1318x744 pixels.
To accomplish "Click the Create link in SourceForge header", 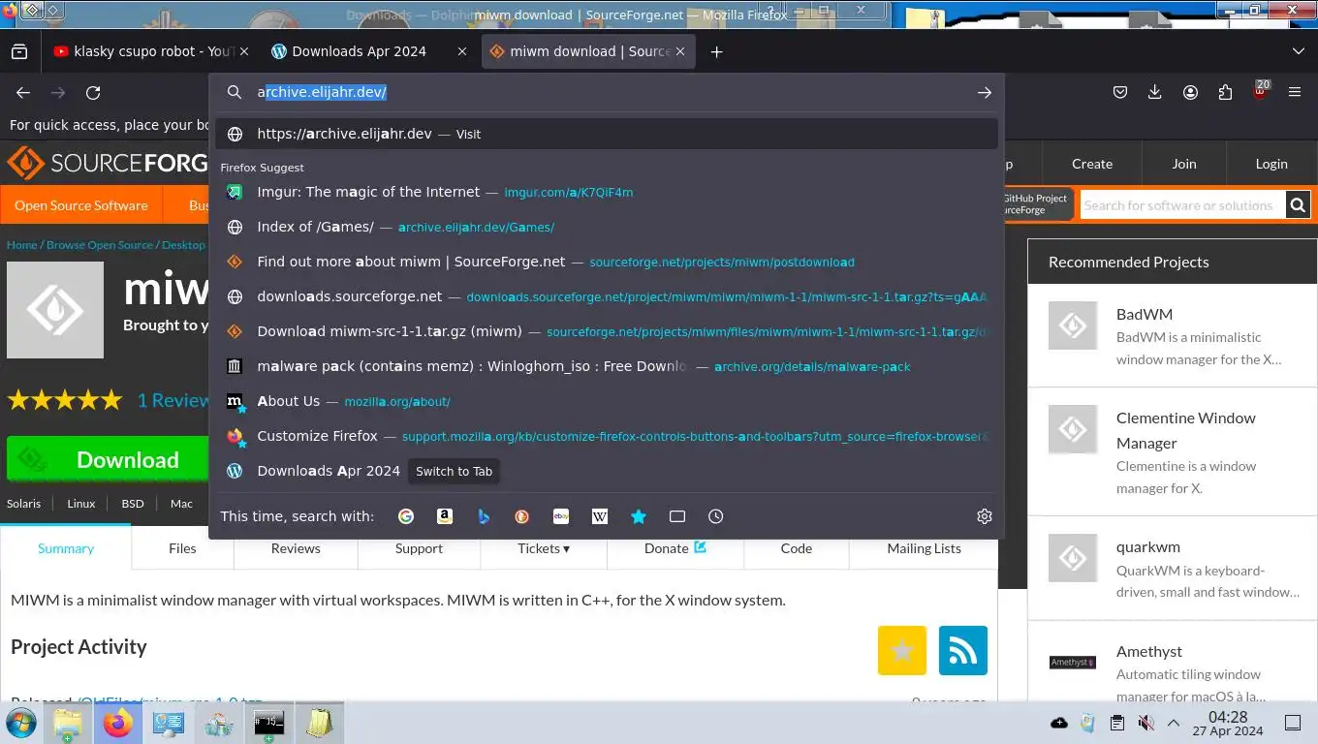I will pyautogui.click(x=1092, y=164).
